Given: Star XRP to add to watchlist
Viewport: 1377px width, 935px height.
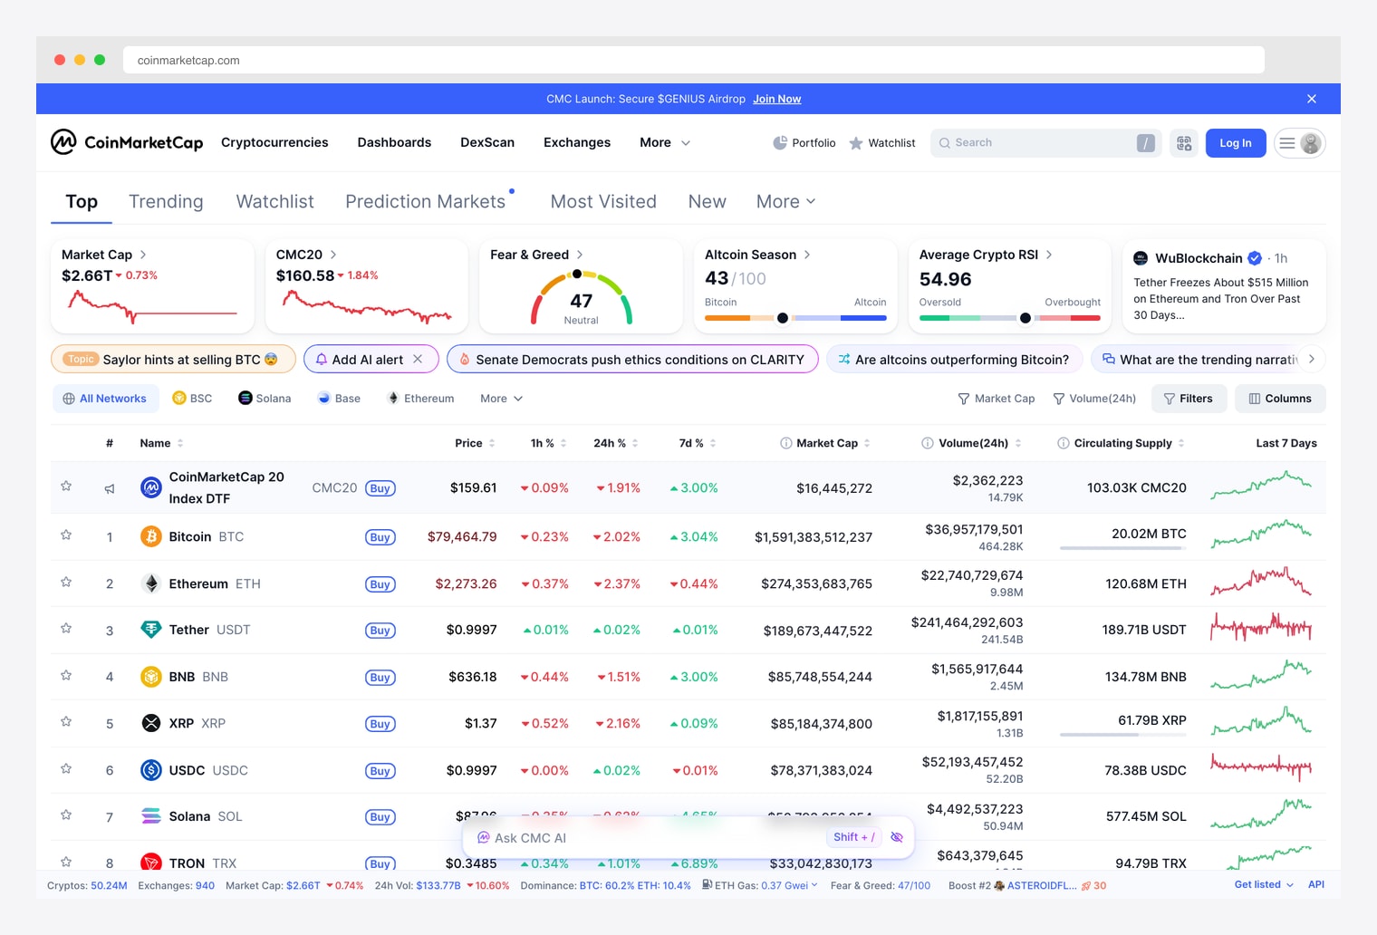Looking at the screenshot, I should [66, 722].
